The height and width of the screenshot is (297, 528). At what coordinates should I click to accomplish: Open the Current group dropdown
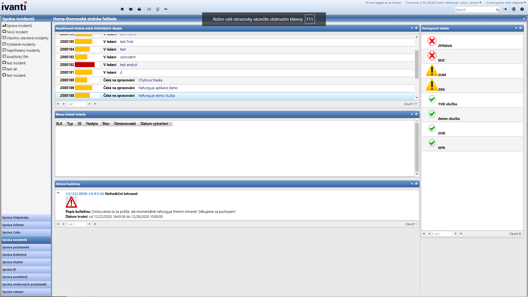[x=525, y=3]
